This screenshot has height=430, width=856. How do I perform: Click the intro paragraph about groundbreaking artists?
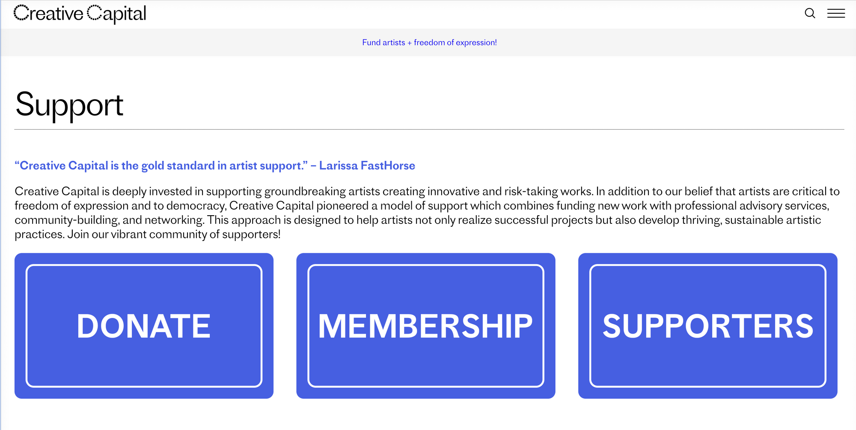point(427,213)
